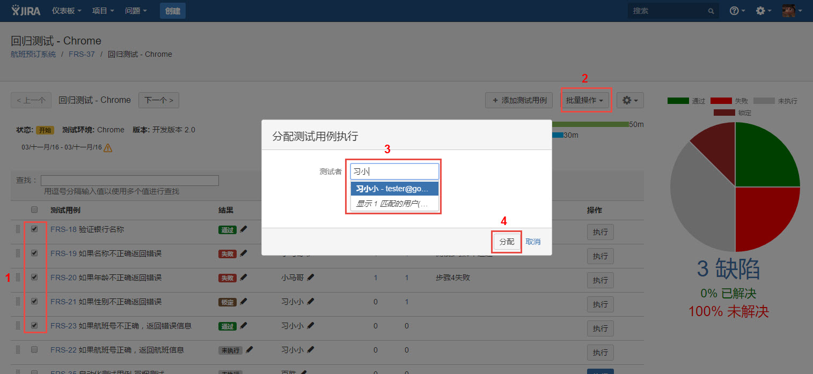Click plus icon on 添加测试用例 button
Viewport: 813px width, 374px height.
[495, 100]
